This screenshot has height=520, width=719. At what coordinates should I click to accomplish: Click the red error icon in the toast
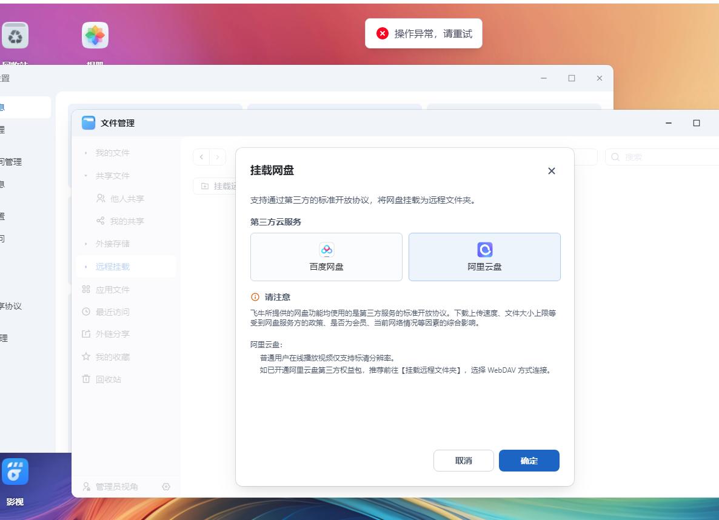tap(383, 33)
